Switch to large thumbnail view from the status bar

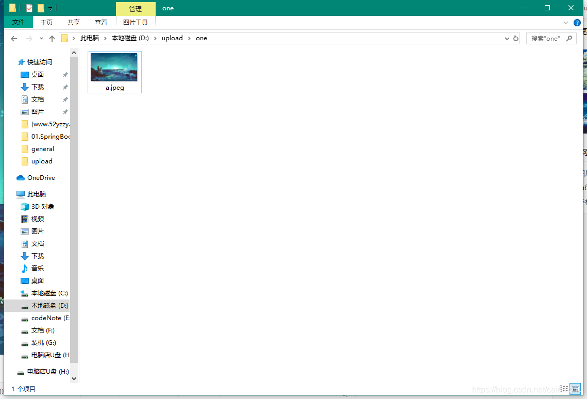point(576,388)
